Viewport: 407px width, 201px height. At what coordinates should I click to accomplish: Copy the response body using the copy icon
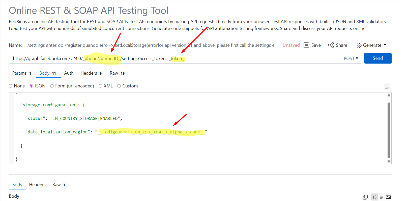coord(365,197)
